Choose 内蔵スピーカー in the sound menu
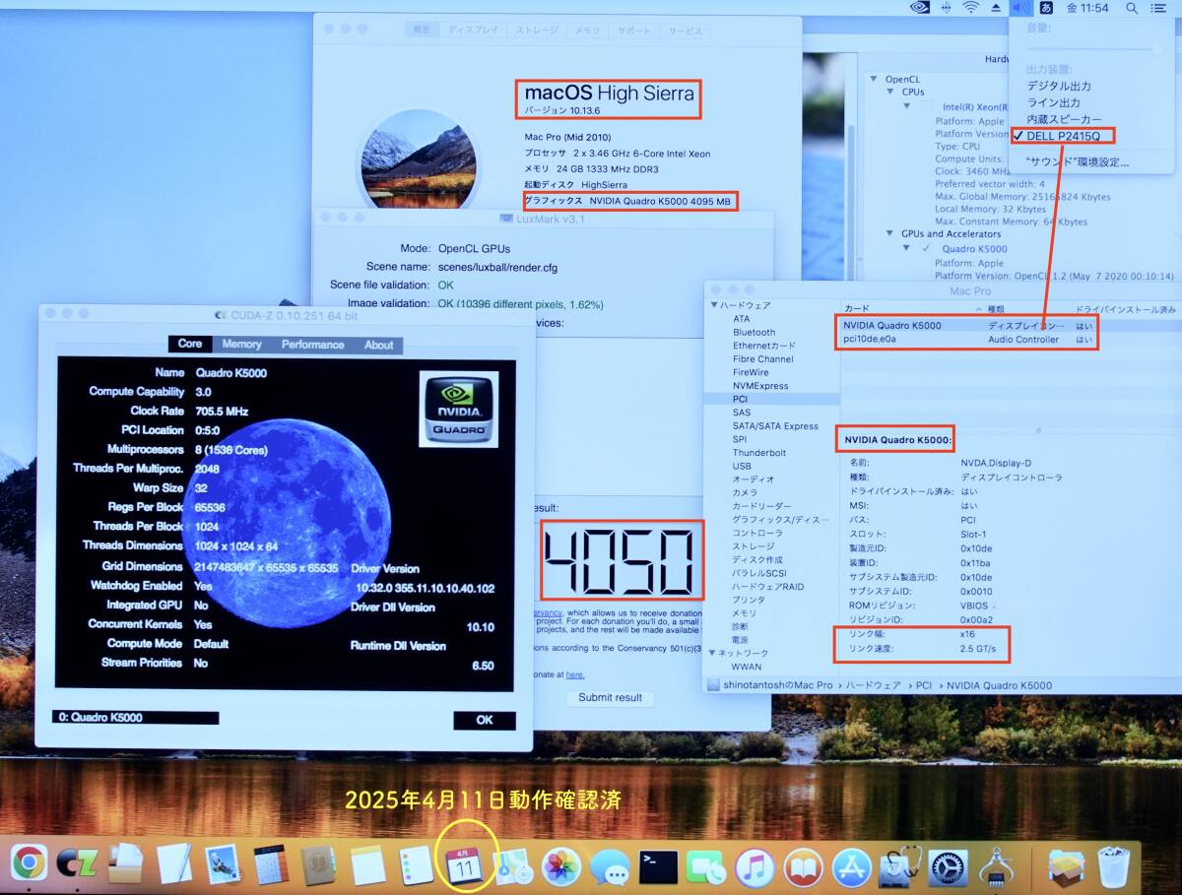This screenshot has width=1182, height=895. coord(1064,119)
